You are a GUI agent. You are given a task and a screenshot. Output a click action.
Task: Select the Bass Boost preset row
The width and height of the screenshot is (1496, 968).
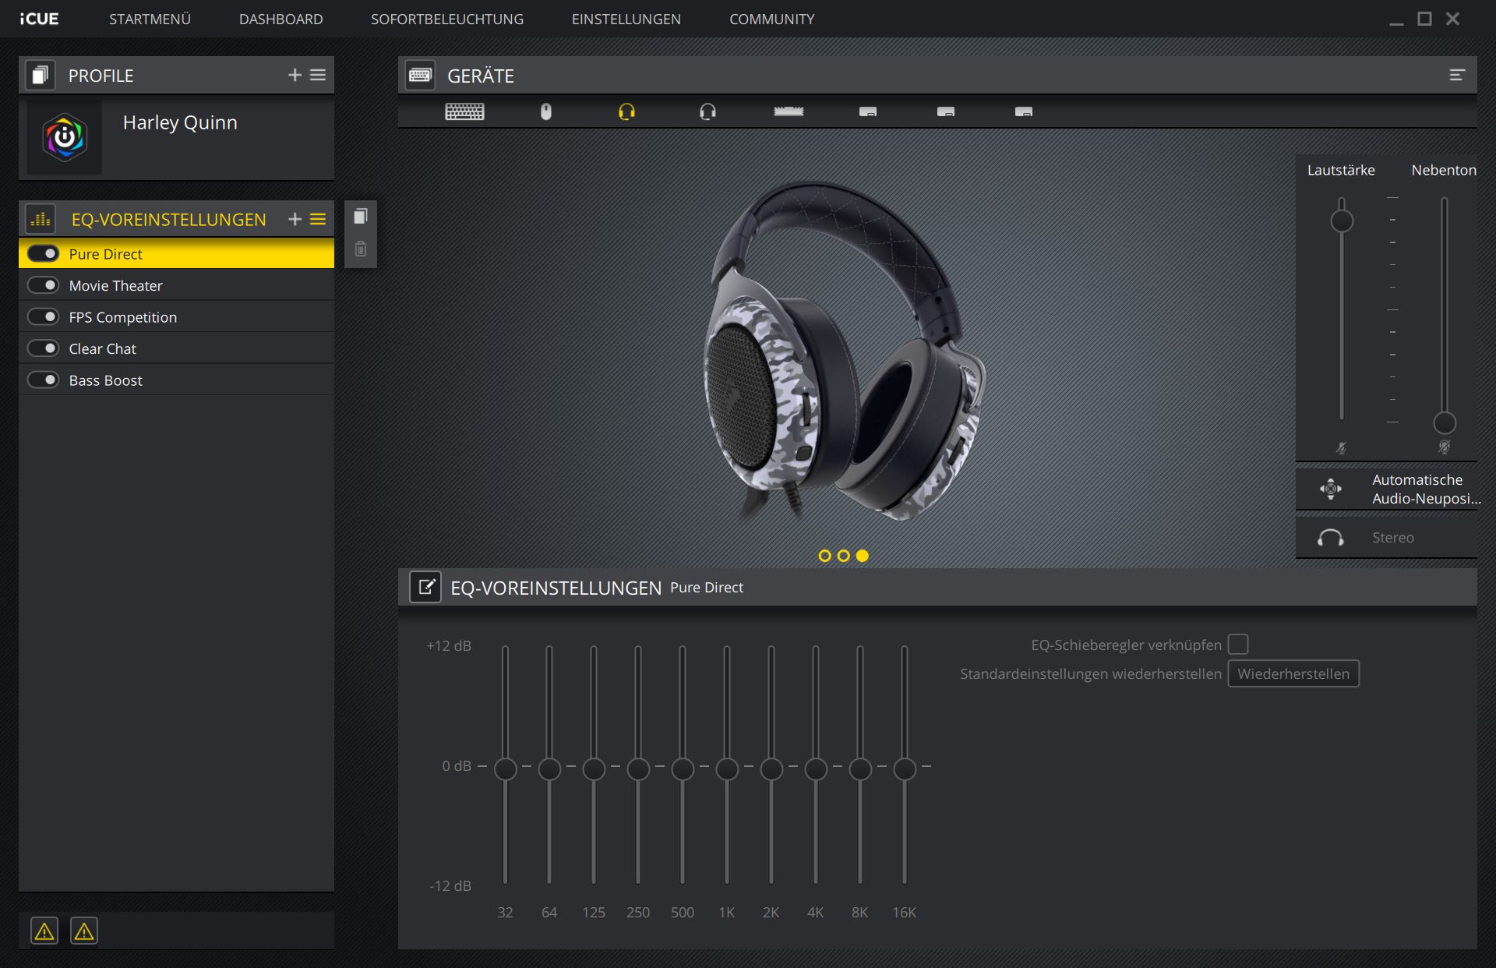[x=177, y=380]
